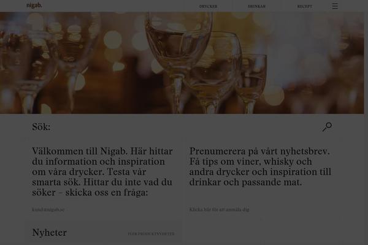
Task: Open the hamburger menu icon
Action: tap(335, 6)
